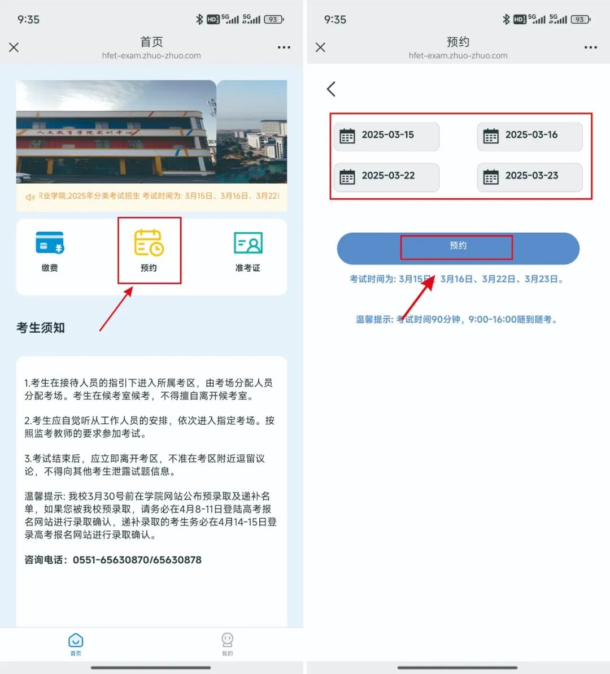
Task: Choose the 2025-03-23 date option
Action: point(530,177)
